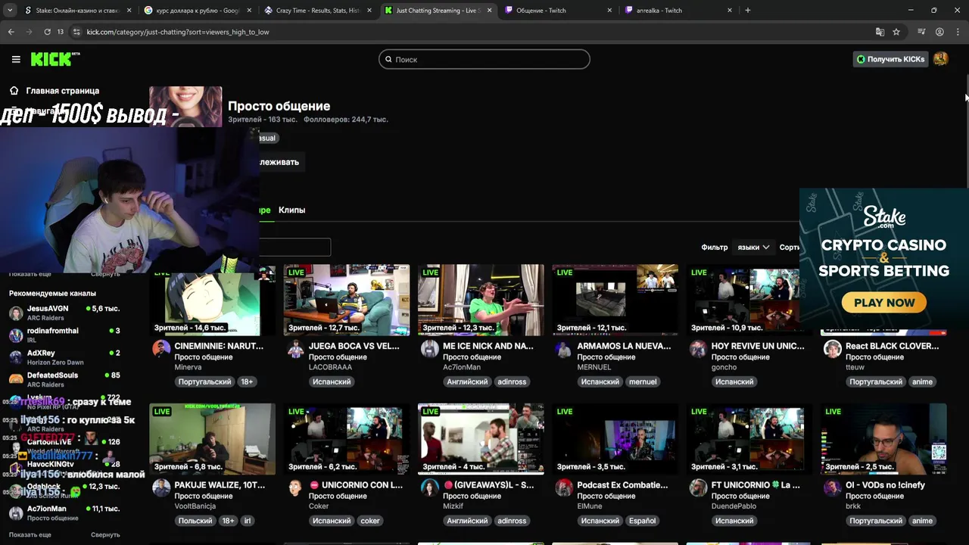Click MERNUEL streamer avatar

[564, 348]
